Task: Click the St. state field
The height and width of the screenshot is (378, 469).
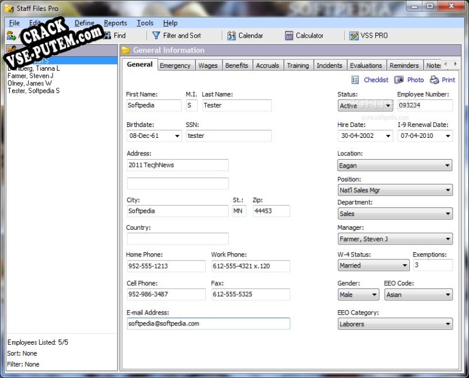Action: [239, 211]
